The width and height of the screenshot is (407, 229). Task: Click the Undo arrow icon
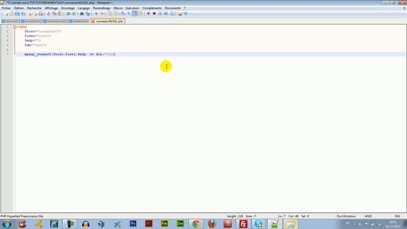[x=68, y=14]
